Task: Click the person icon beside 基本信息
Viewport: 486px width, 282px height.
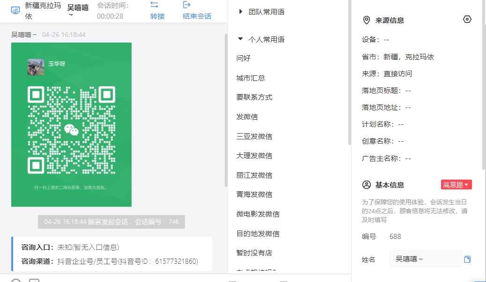Action: (366, 185)
